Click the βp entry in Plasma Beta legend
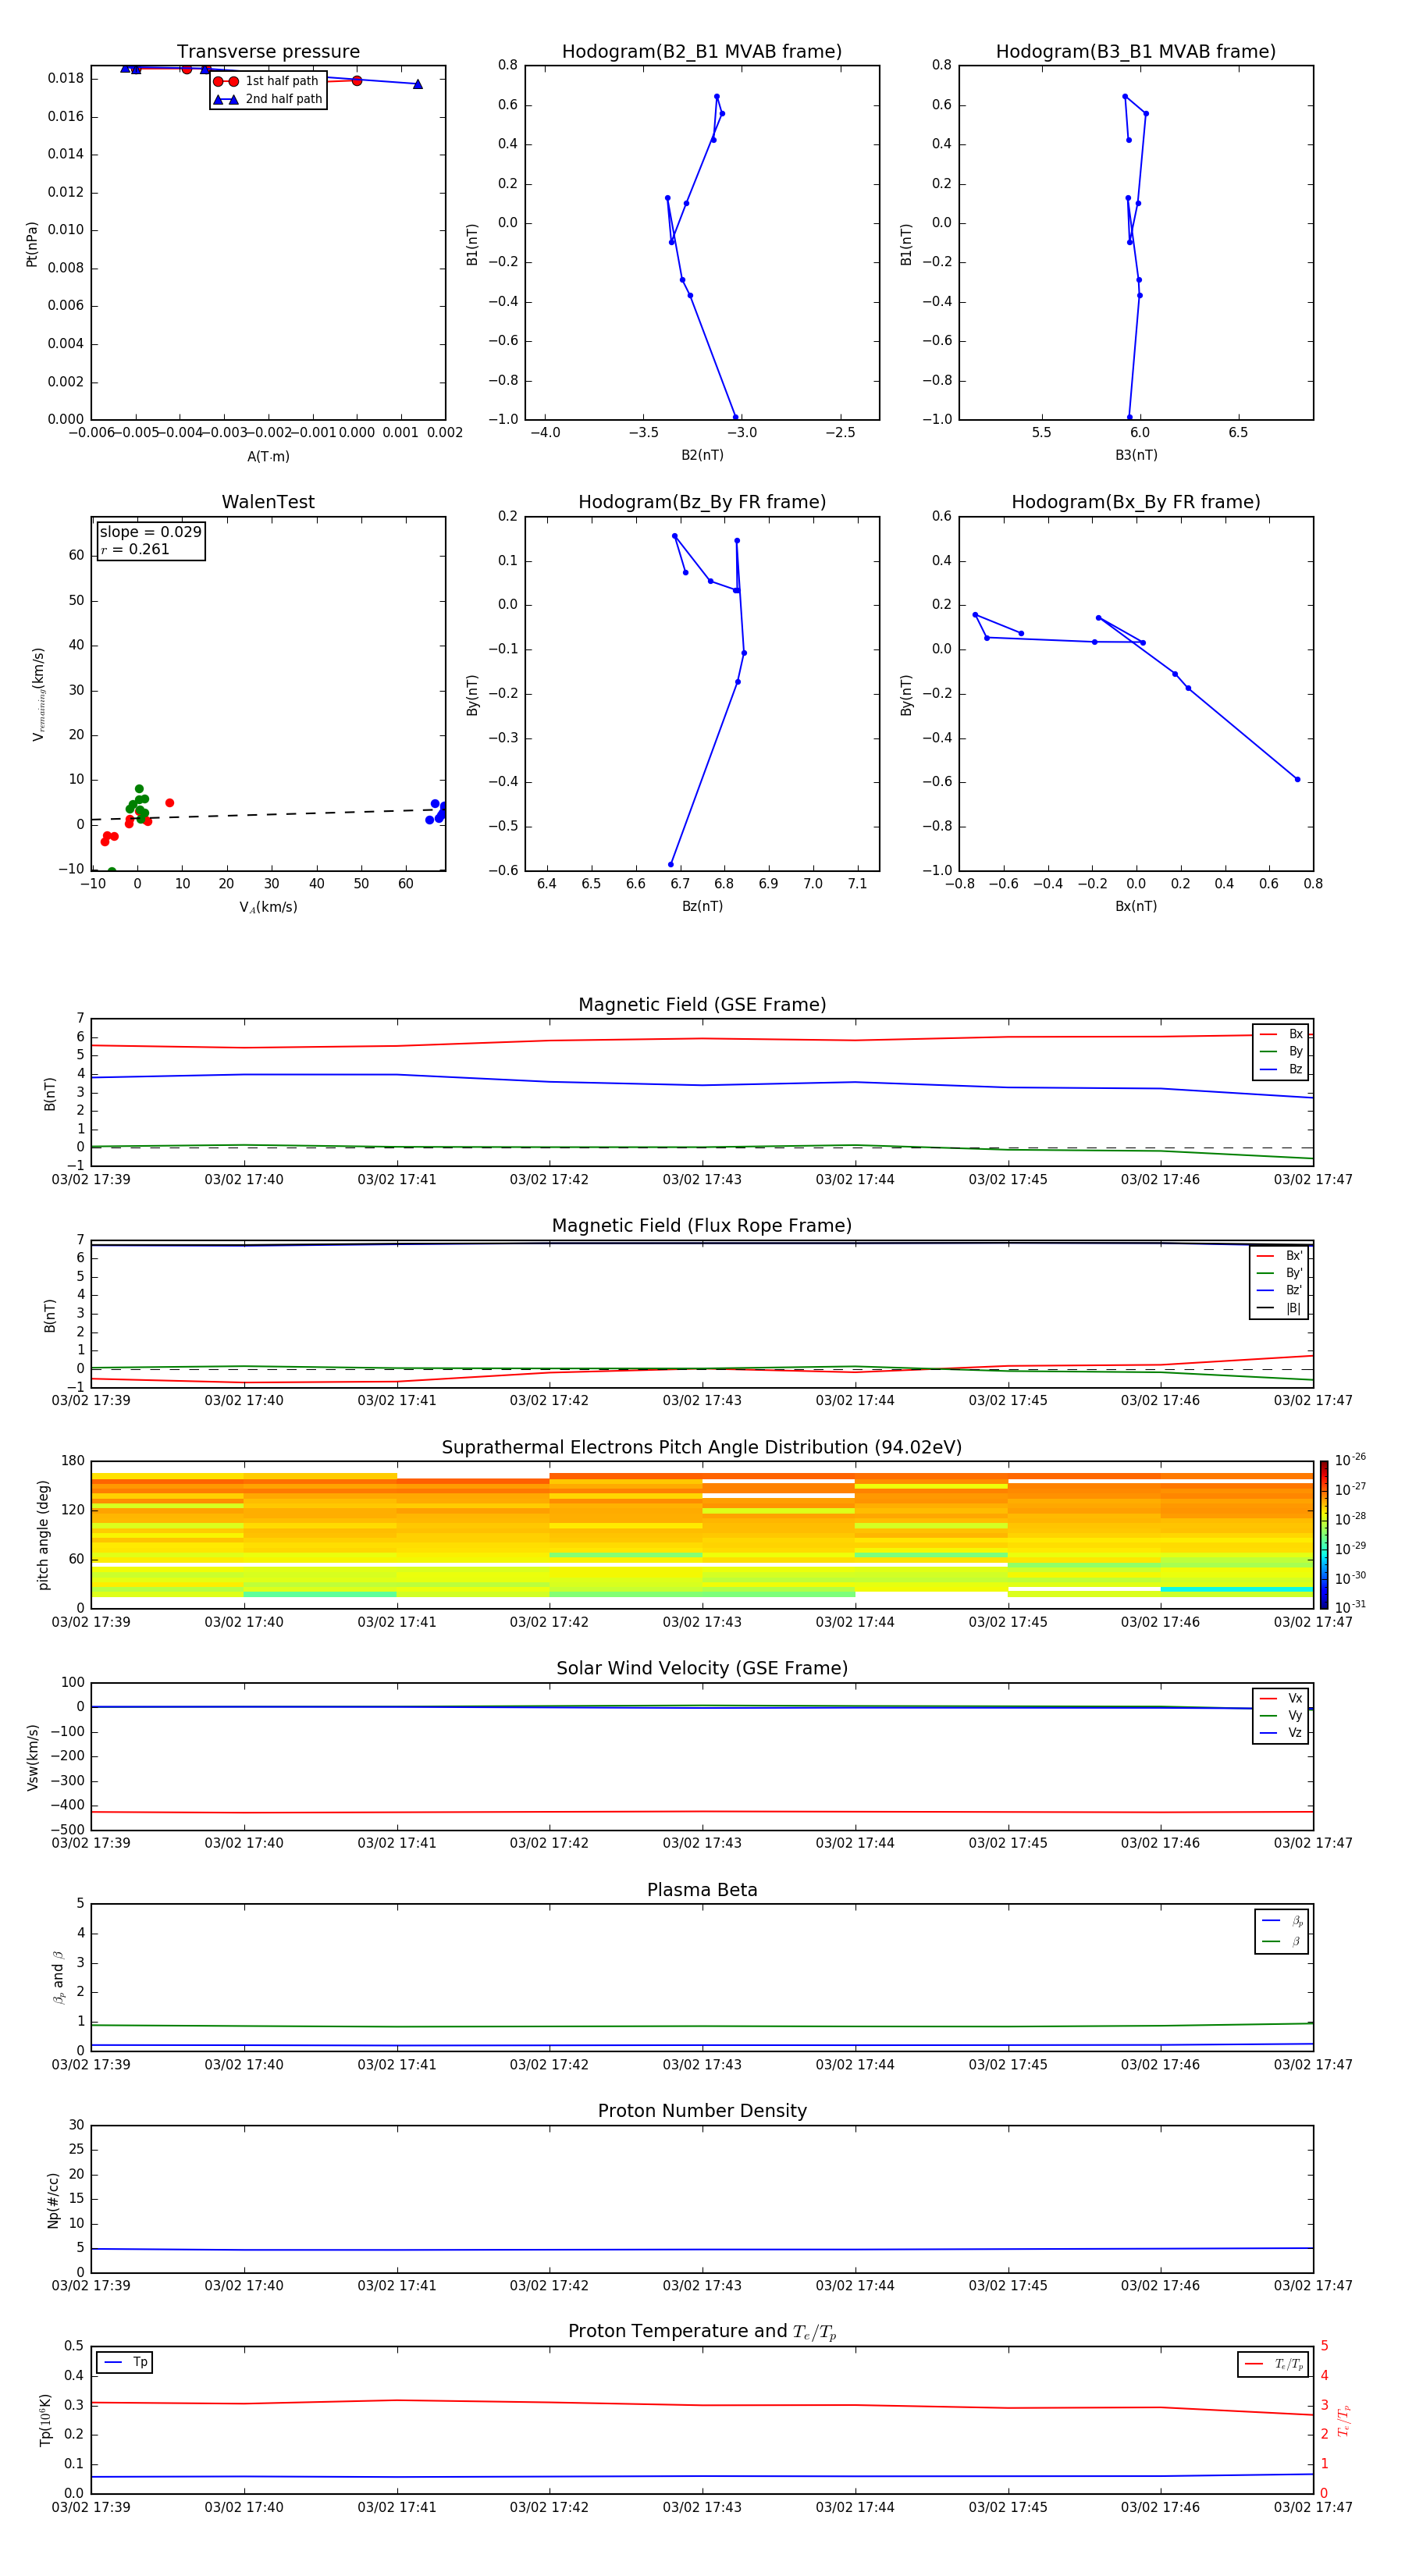 coord(1282,1921)
